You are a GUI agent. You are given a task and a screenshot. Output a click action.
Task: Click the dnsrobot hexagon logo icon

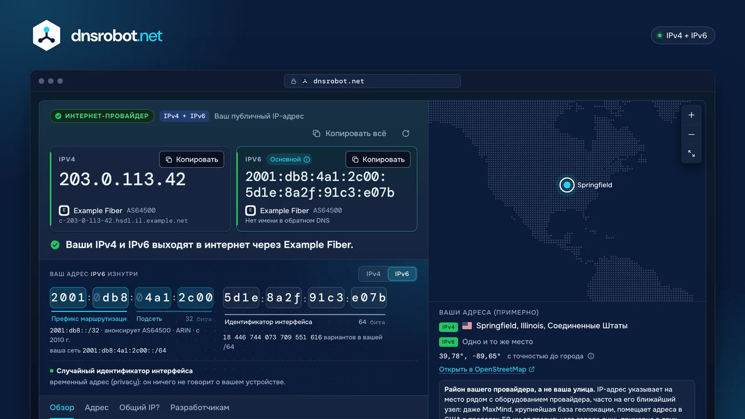[x=47, y=35]
